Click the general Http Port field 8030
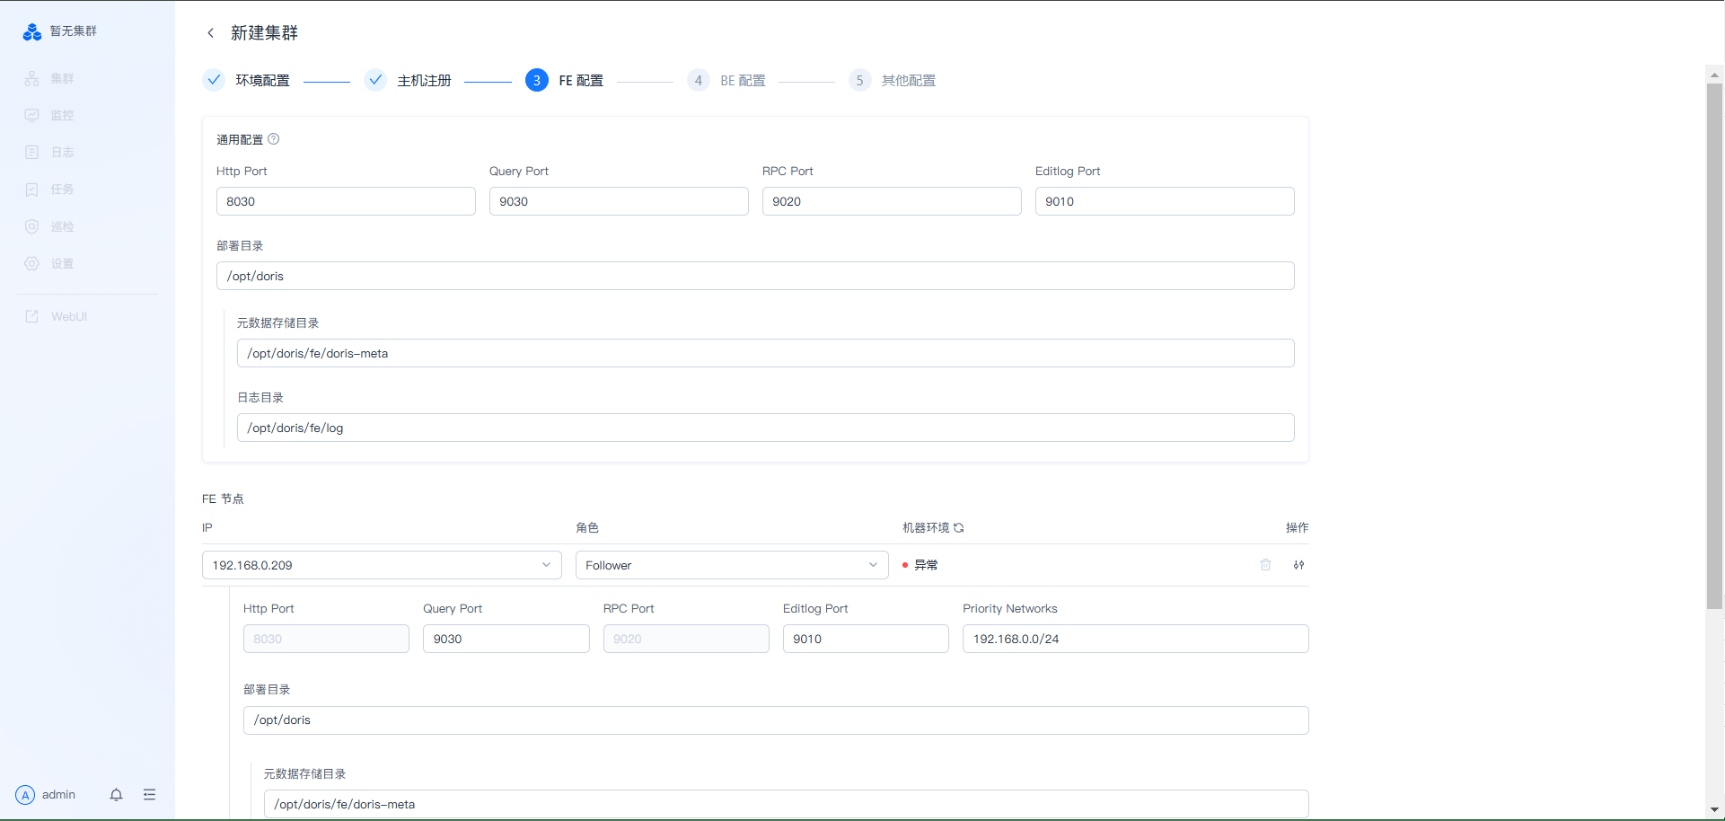1725x821 pixels. (346, 201)
